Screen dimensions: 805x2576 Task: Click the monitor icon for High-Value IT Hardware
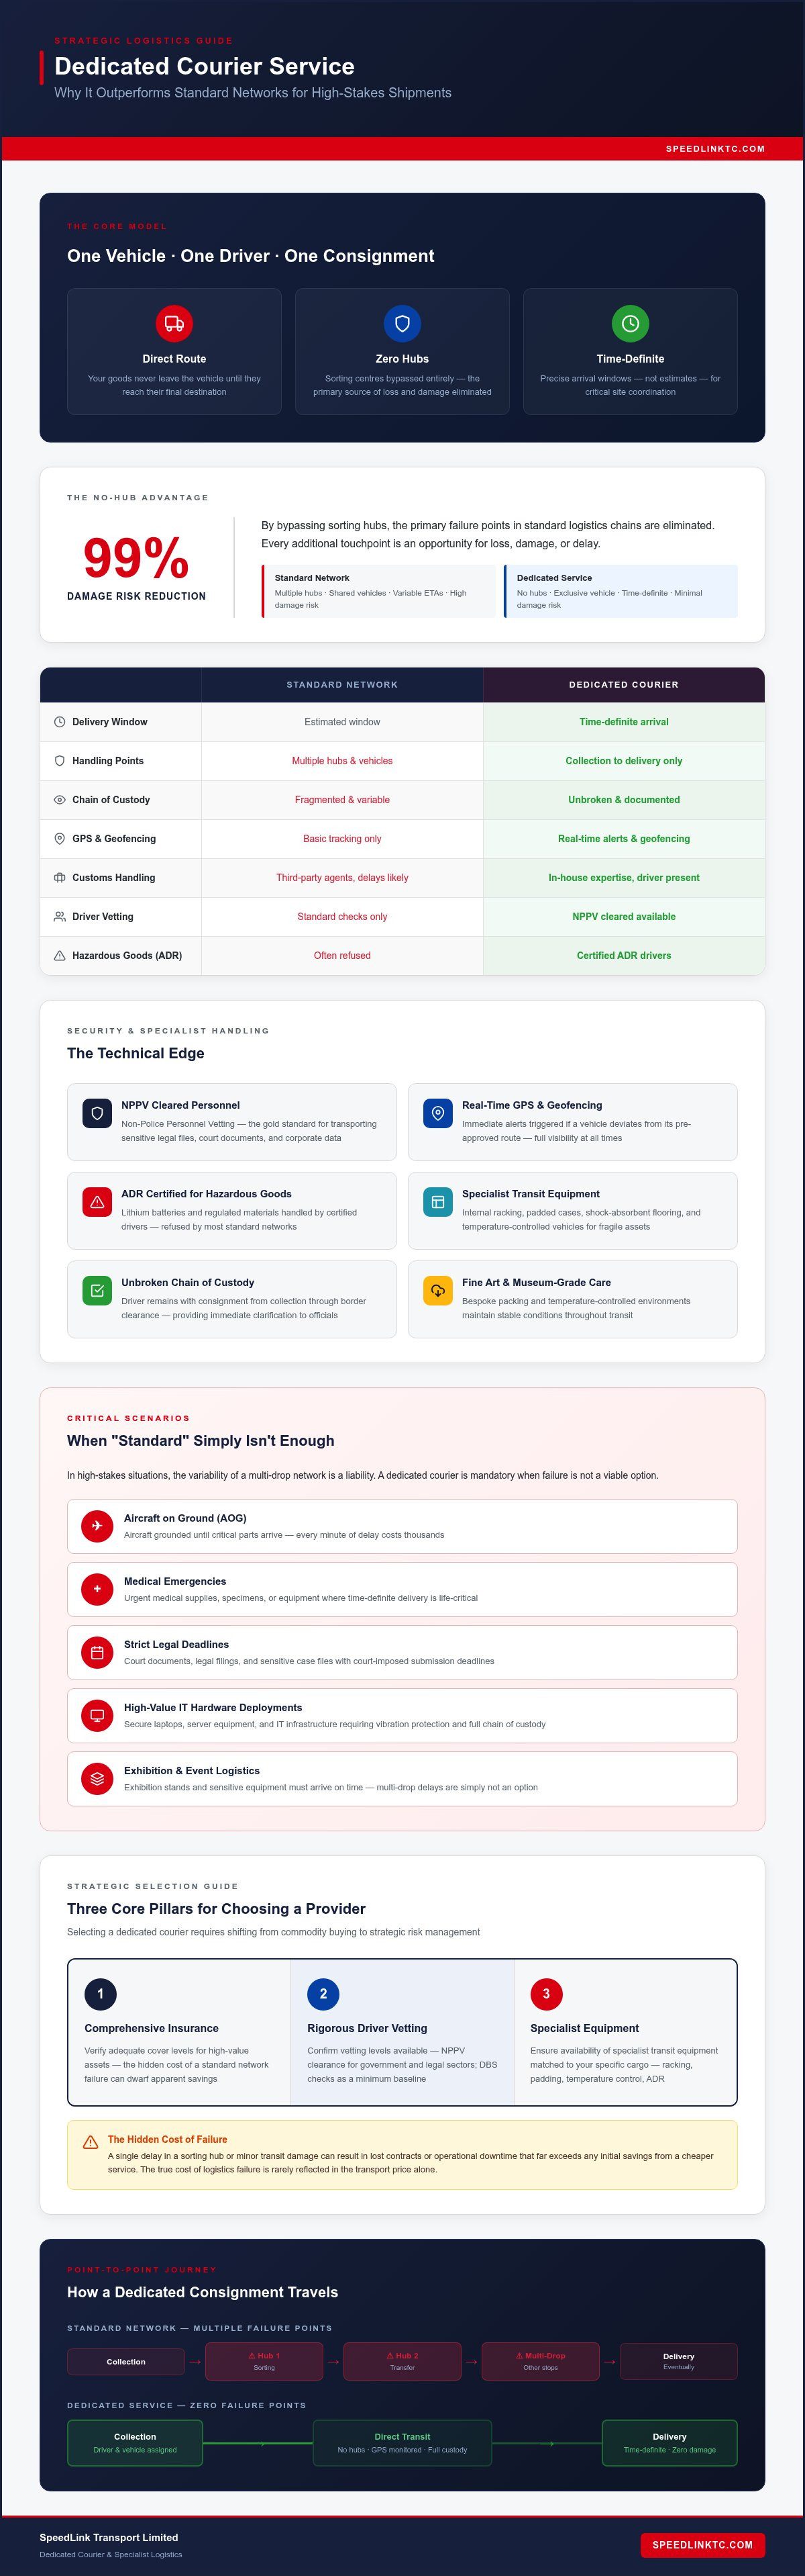97,1715
